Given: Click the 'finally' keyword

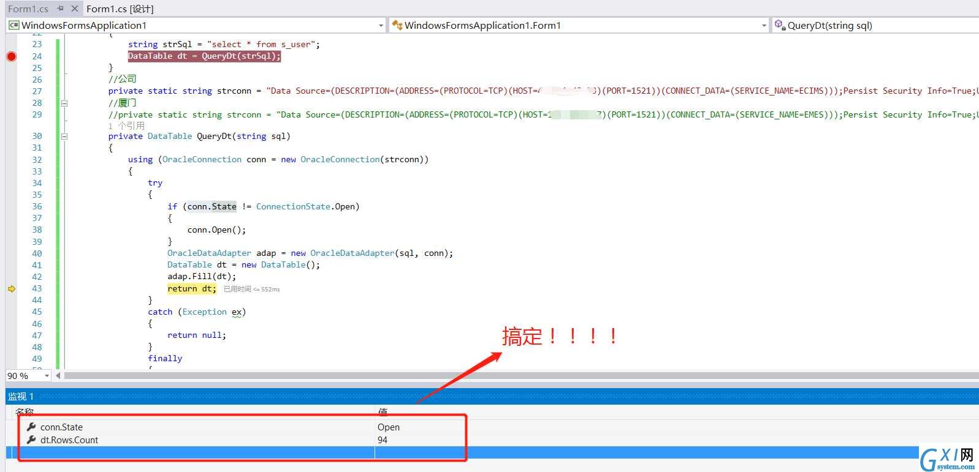Looking at the screenshot, I should coord(165,359).
